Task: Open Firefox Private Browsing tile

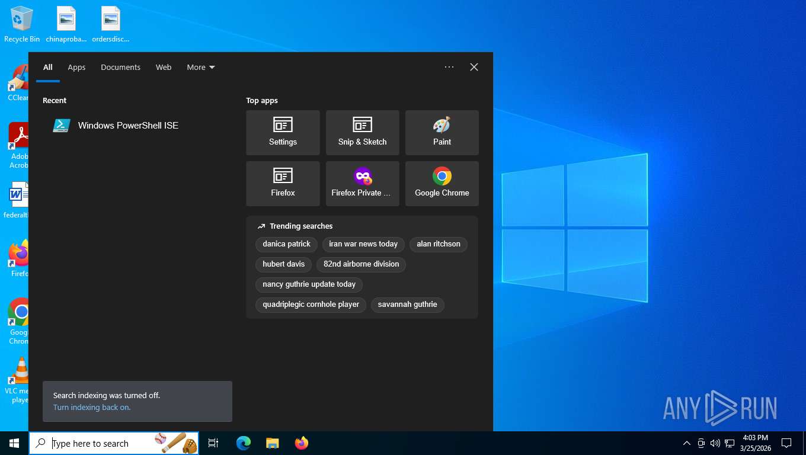Action: click(x=362, y=184)
